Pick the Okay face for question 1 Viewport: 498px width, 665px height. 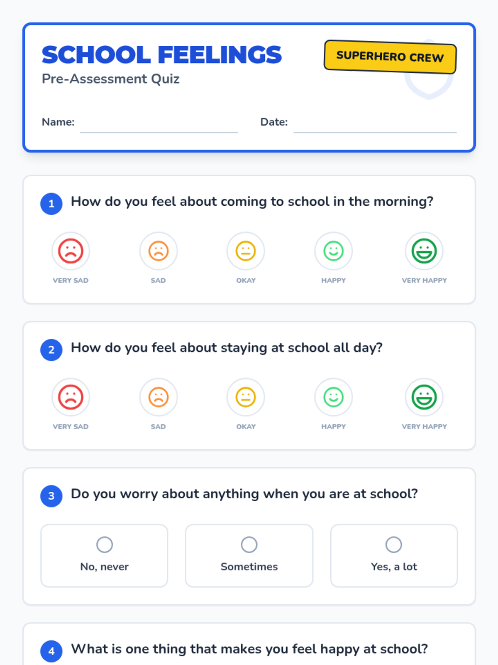[246, 251]
